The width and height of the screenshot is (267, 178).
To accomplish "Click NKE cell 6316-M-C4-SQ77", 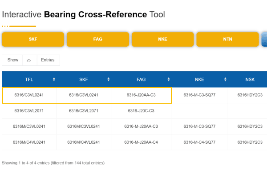I will 199,142.
